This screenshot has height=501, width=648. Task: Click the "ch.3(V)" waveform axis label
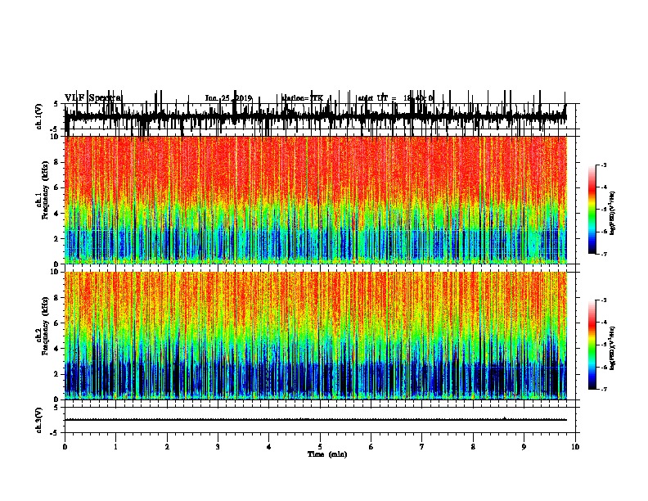(38, 420)
